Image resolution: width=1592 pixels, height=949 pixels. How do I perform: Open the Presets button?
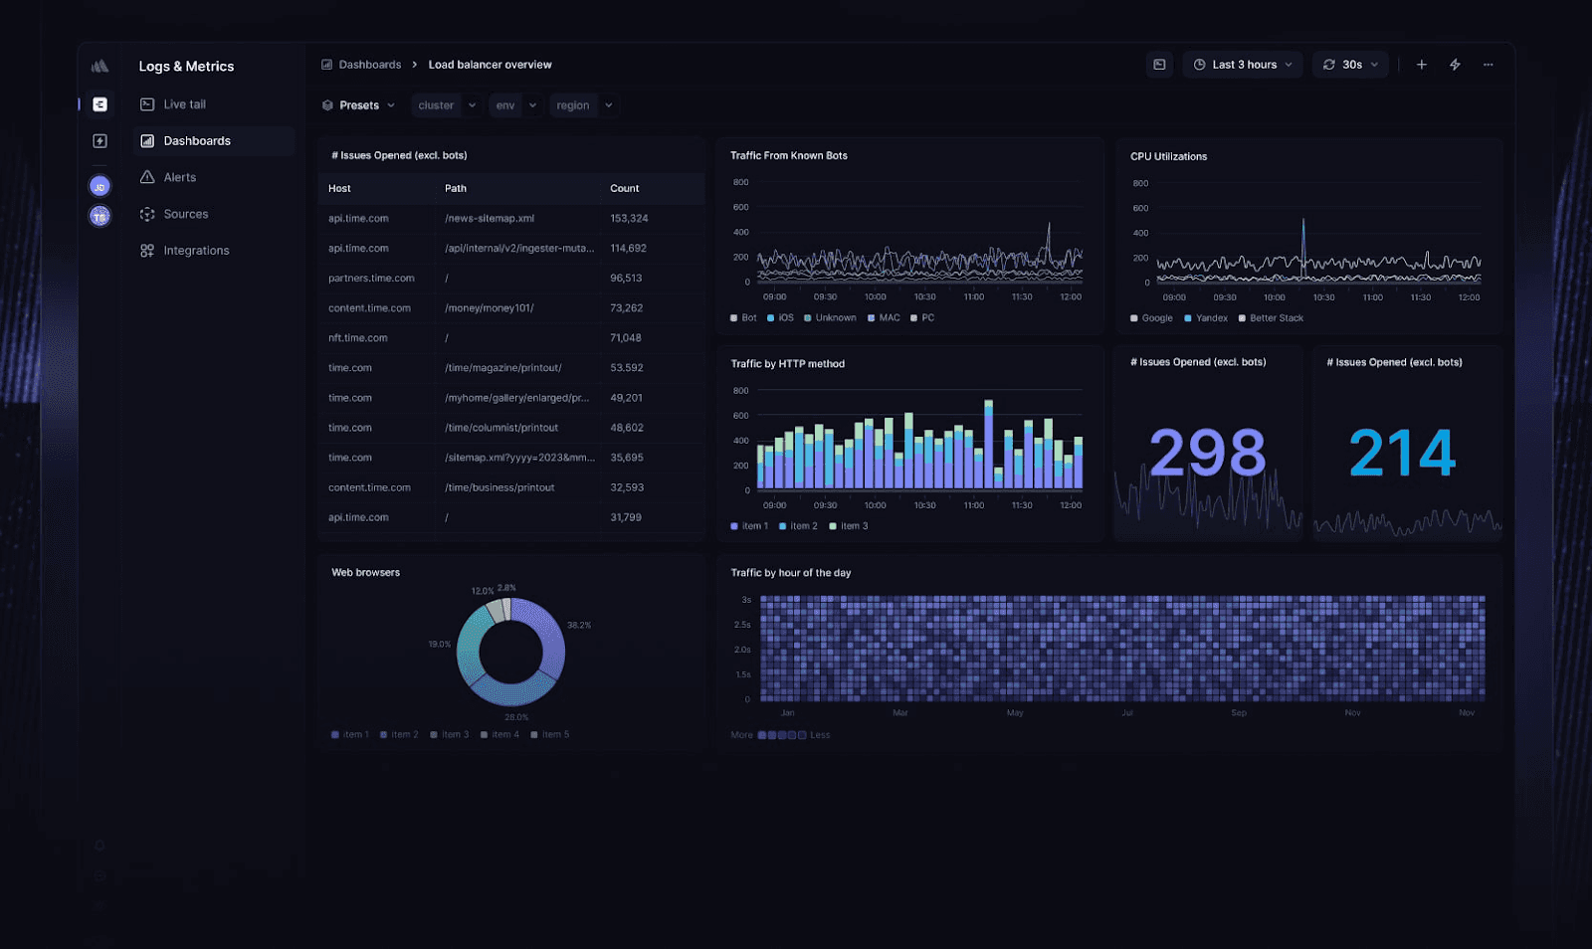[358, 105]
